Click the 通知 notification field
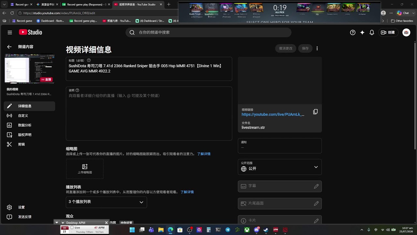Screen dimensions: 417x235 (x=280, y=146)
